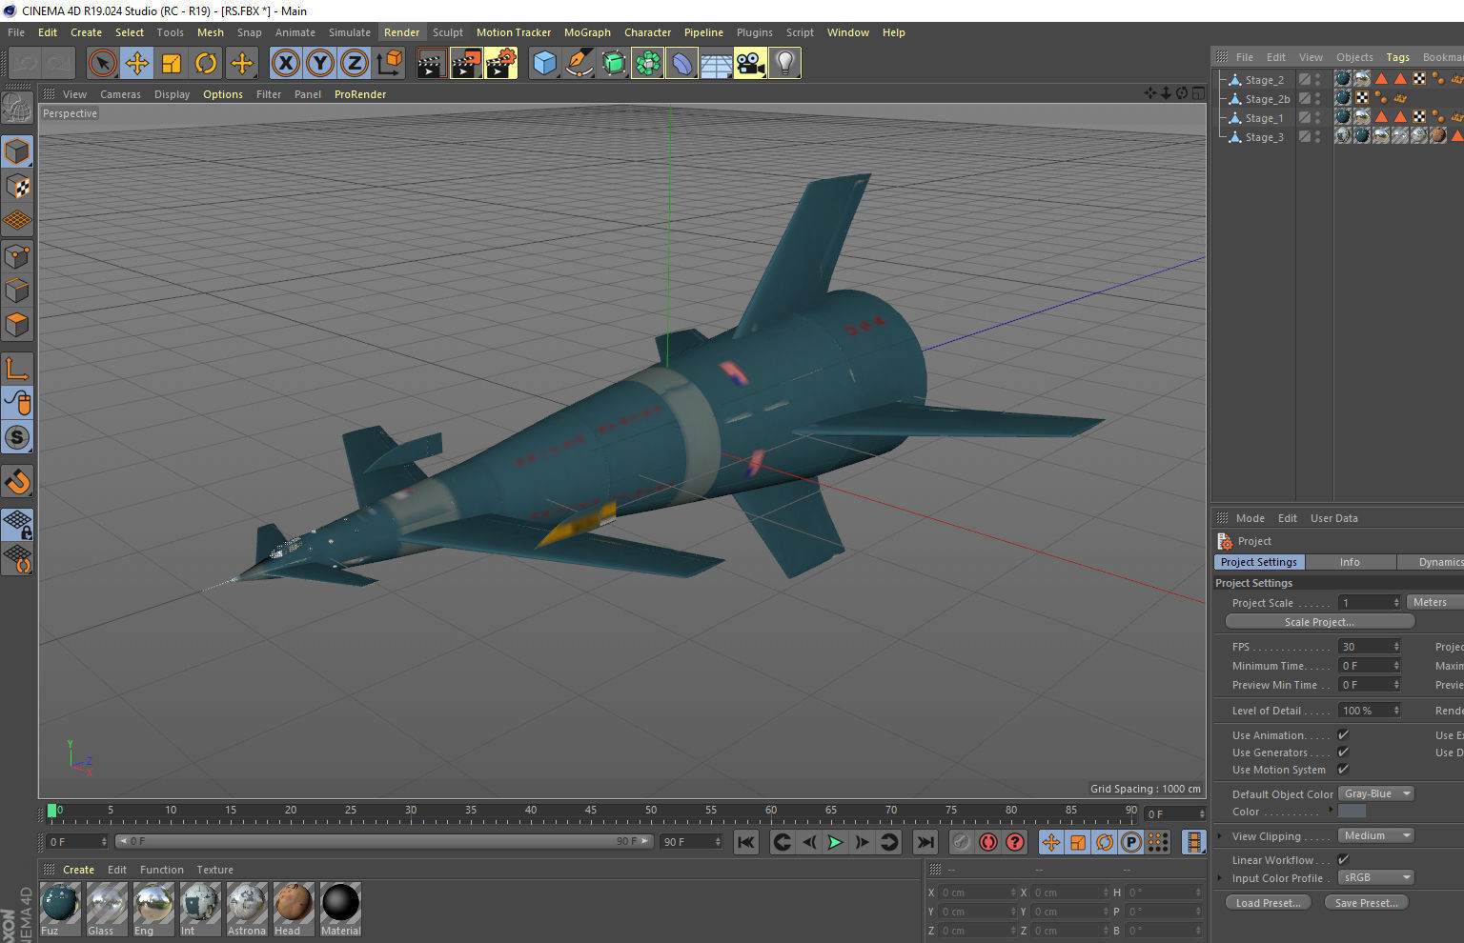Add a Cube primitive object
This screenshot has height=943, width=1464.
click(x=544, y=64)
